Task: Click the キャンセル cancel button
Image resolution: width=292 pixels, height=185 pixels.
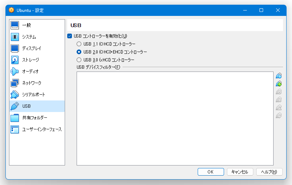Action: 240,172
